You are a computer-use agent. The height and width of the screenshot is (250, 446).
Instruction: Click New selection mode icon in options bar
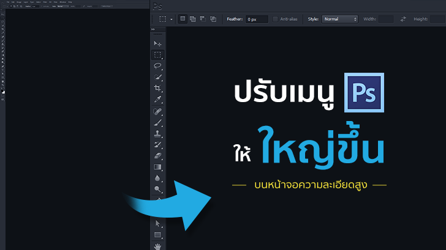(183, 19)
